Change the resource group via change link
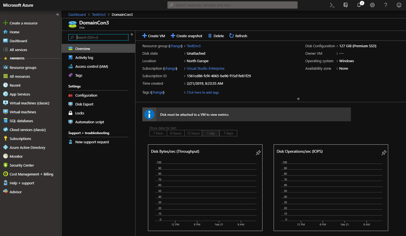 point(175,46)
